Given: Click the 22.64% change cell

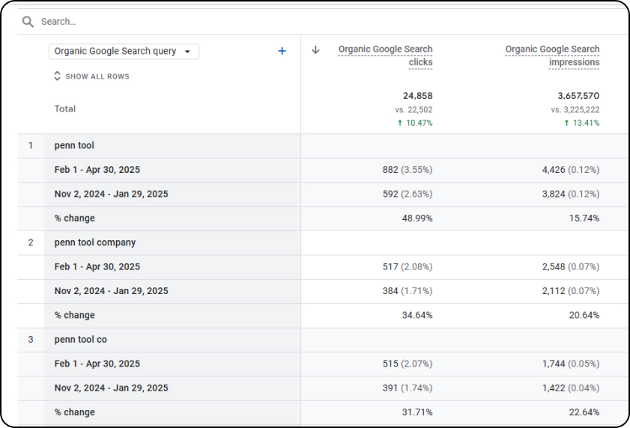Looking at the screenshot, I should [584, 412].
